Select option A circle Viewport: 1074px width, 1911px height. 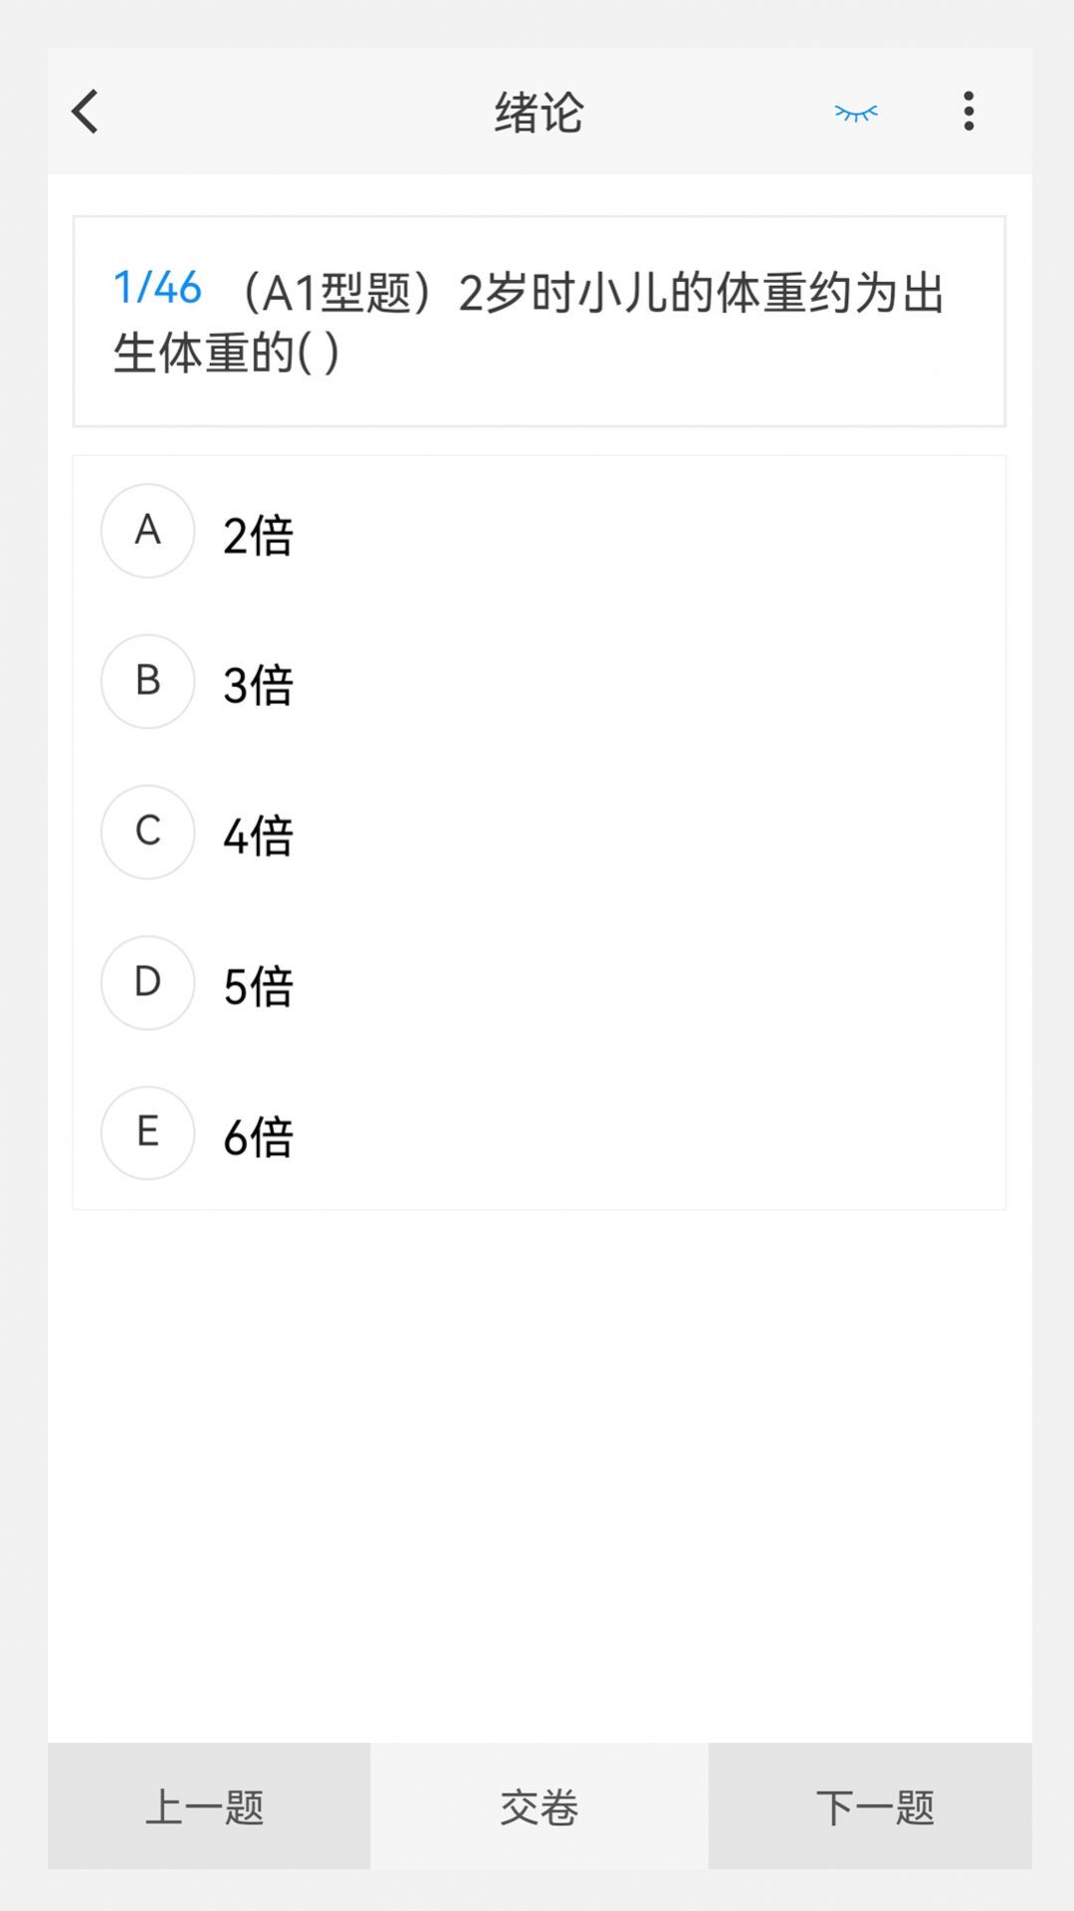click(x=147, y=531)
